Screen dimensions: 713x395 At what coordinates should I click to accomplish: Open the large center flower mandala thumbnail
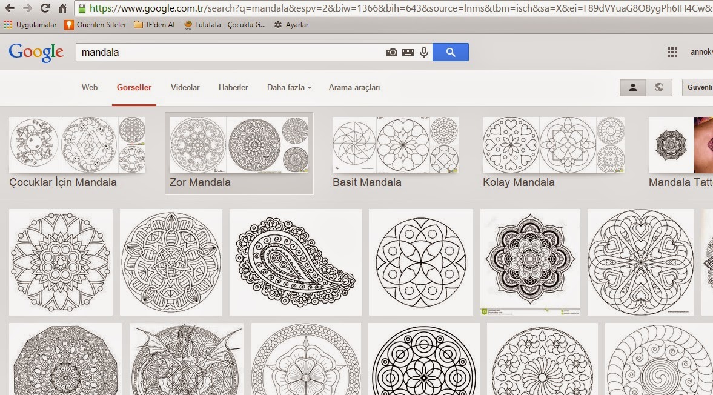pos(306,359)
